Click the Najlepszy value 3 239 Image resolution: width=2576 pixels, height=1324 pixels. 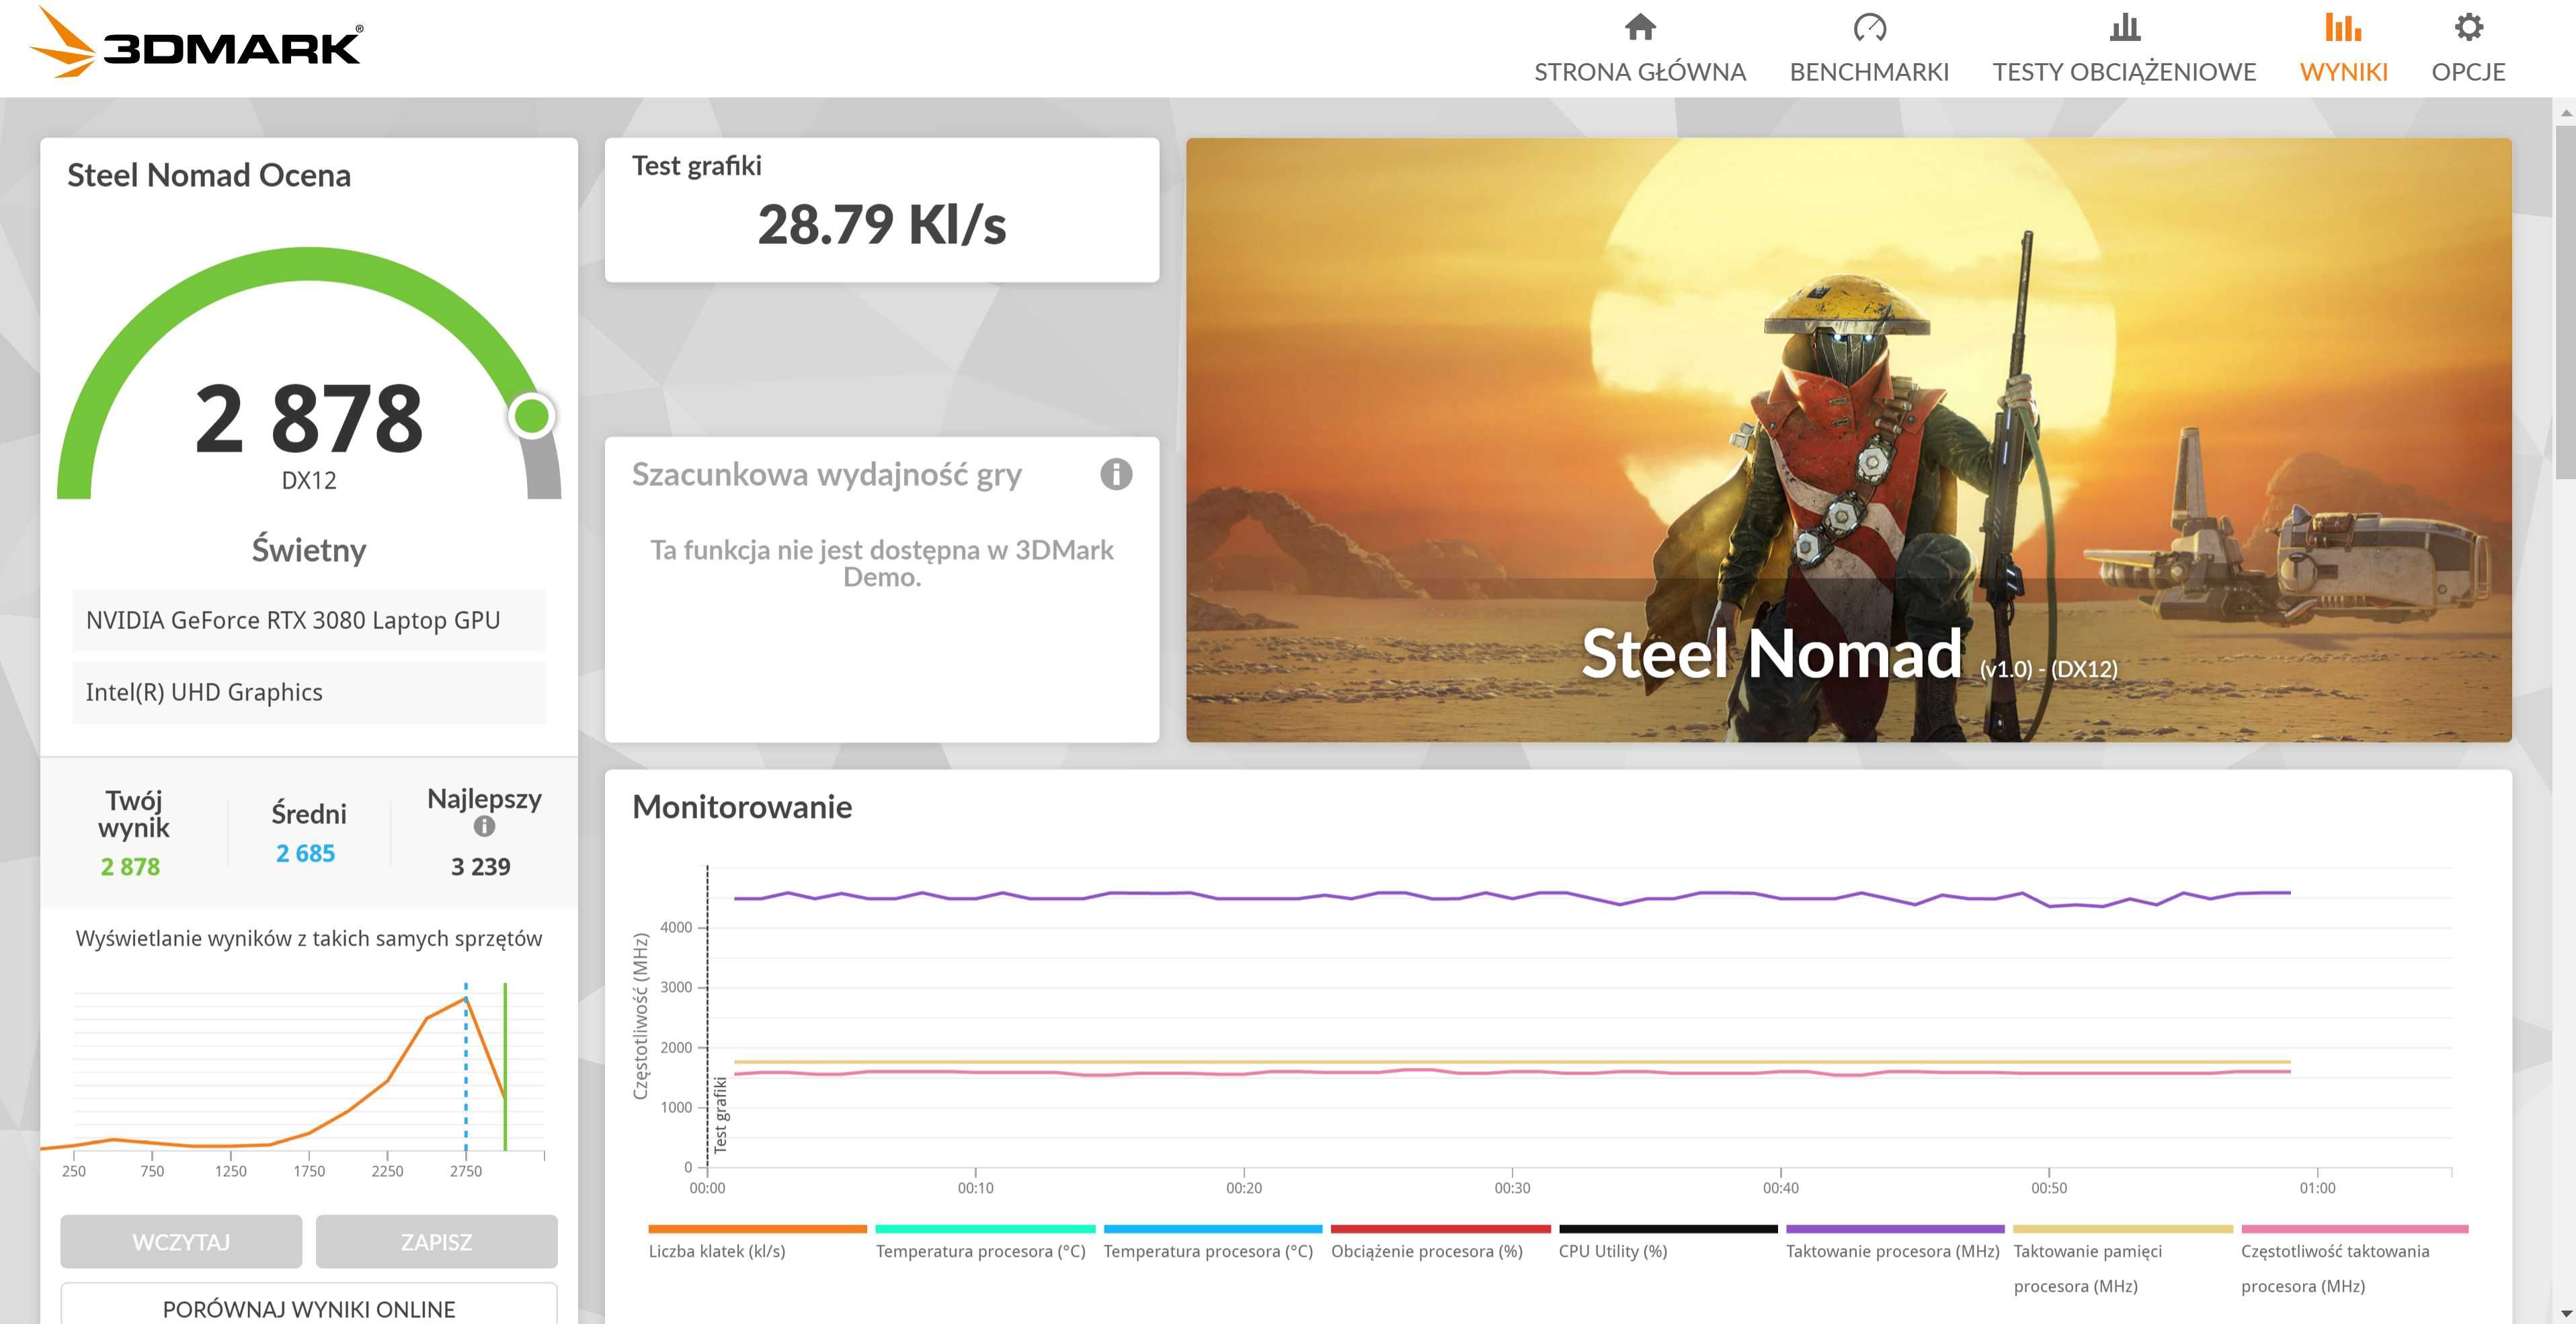coord(481,866)
